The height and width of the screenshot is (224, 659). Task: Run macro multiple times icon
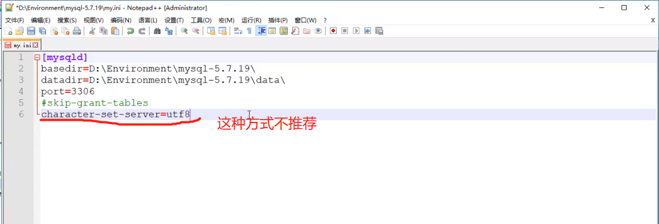tap(367, 31)
